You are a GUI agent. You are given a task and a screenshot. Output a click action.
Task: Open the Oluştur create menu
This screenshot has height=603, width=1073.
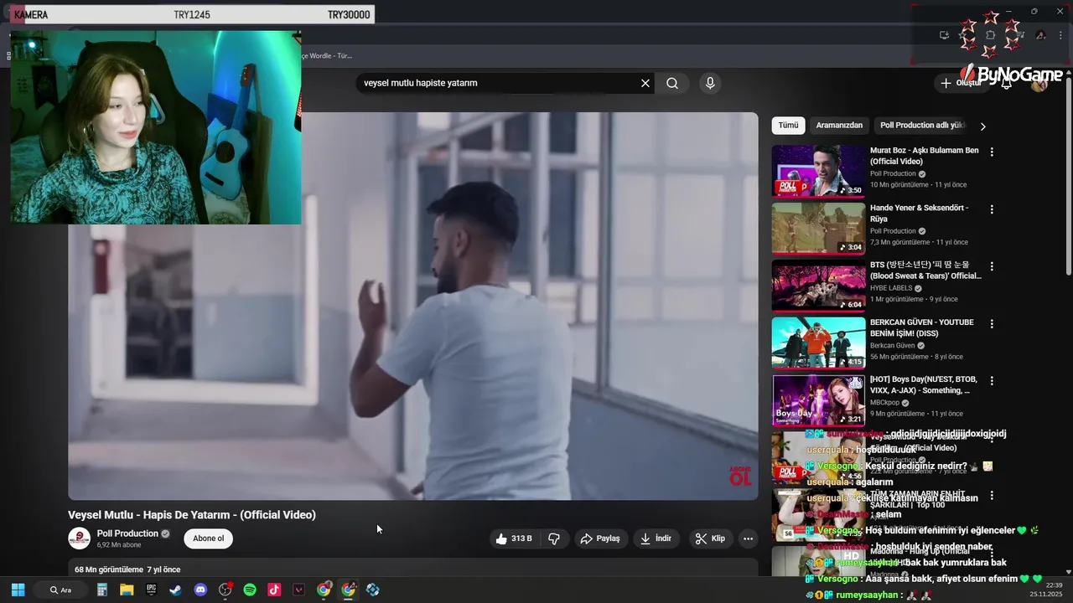[961, 83]
